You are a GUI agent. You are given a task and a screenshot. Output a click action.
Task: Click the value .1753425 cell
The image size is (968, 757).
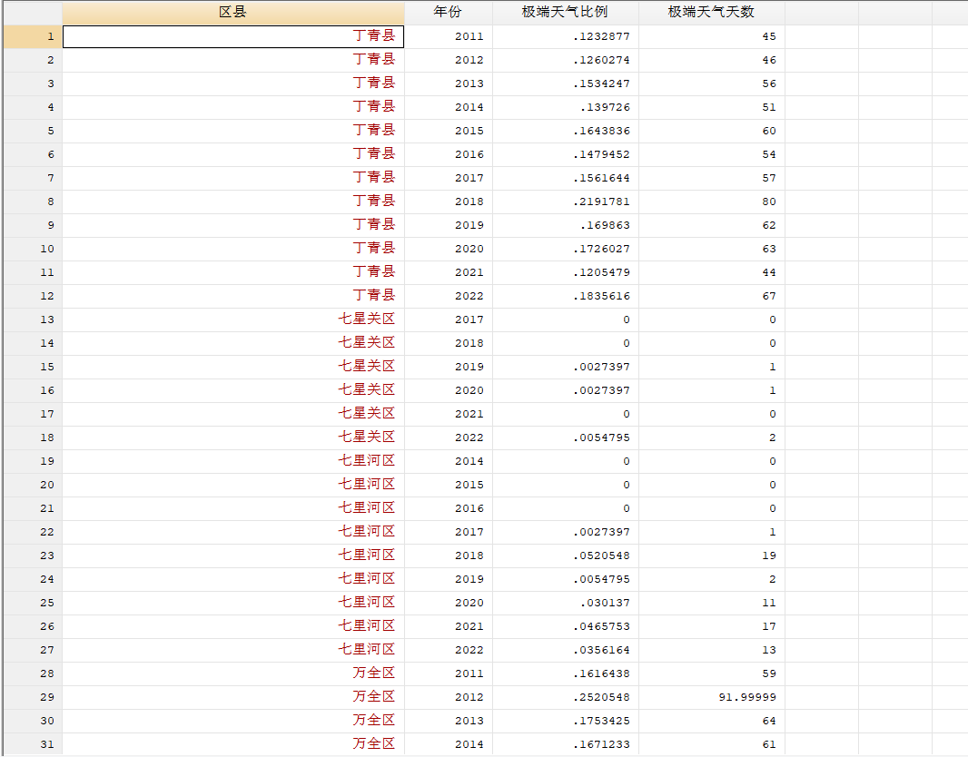click(566, 721)
